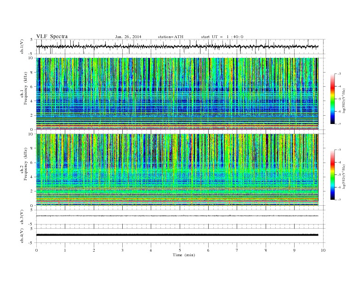
Task: Click the "station=ATH" header label
Action: click(x=171, y=37)
